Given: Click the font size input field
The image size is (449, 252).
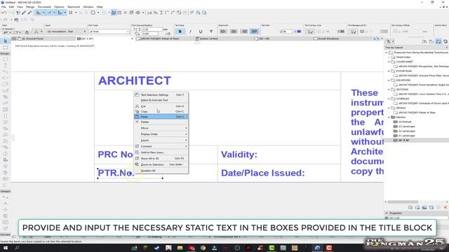Looking at the screenshot, I should pos(152,29).
